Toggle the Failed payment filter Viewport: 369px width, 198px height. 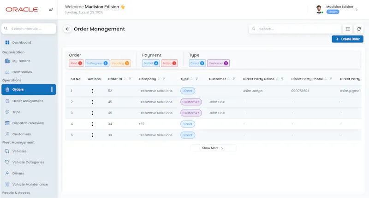[x=169, y=63]
